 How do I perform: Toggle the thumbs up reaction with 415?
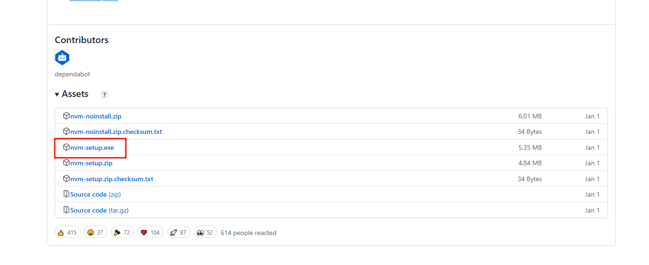67,232
